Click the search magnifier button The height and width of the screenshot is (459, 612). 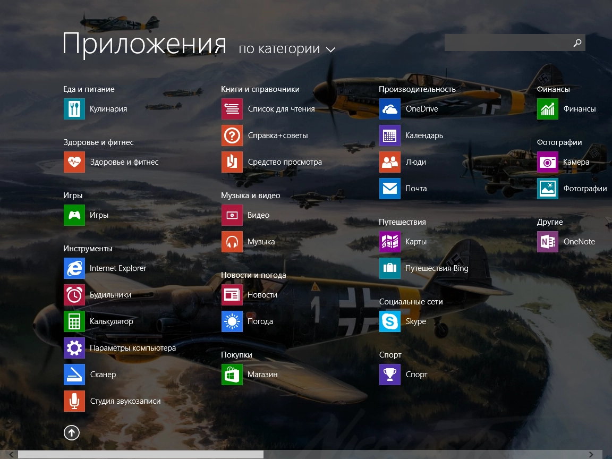point(577,42)
